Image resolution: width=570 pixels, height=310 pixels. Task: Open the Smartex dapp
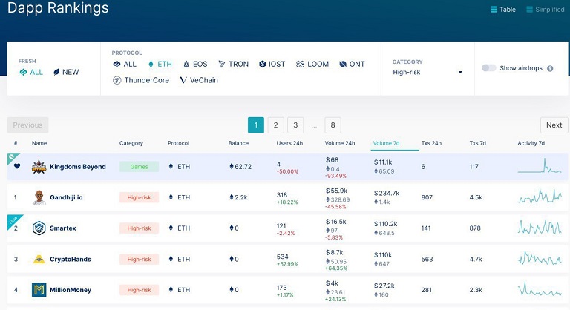click(63, 228)
